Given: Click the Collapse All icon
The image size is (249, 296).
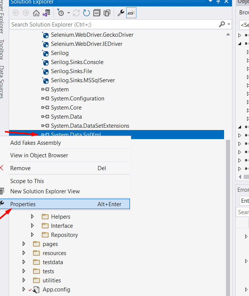Looking at the screenshot, I should click(x=97, y=13).
